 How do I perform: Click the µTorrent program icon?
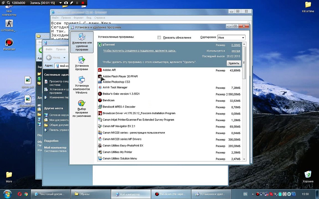click(100, 45)
